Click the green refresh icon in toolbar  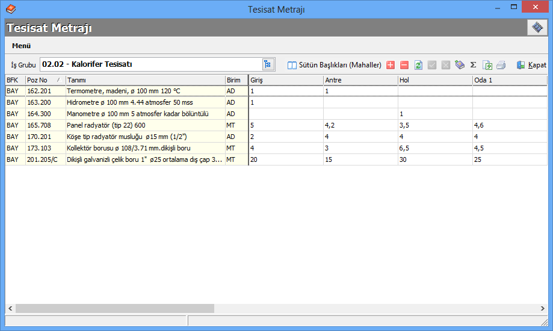(418, 65)
